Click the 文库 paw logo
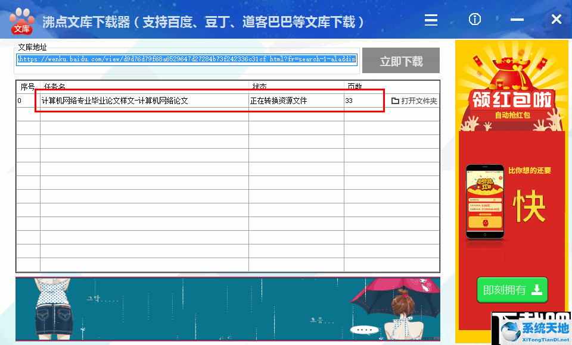572x345 pixels. coord(21,21)
